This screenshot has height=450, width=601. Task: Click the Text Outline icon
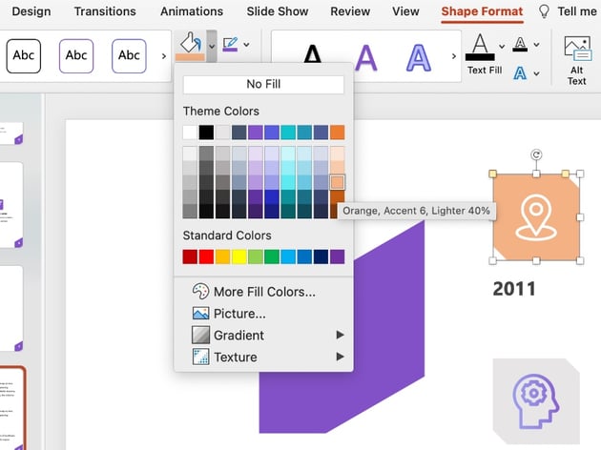[x=520, y=43]
